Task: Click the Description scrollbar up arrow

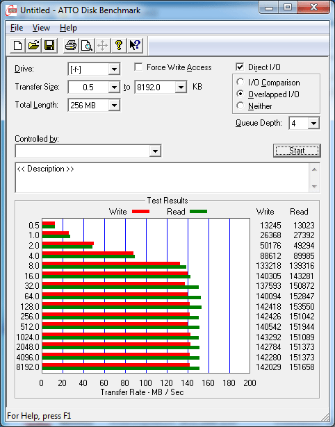Action: pos(314,169)
